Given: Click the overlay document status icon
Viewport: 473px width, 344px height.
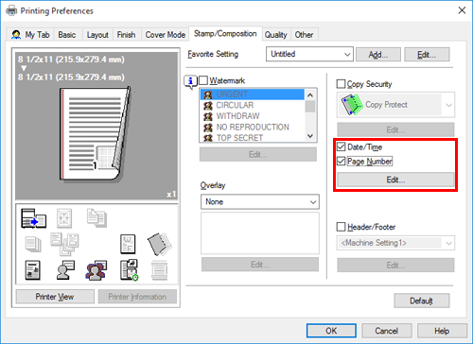Looking at the screenshot, I should 129,270.
